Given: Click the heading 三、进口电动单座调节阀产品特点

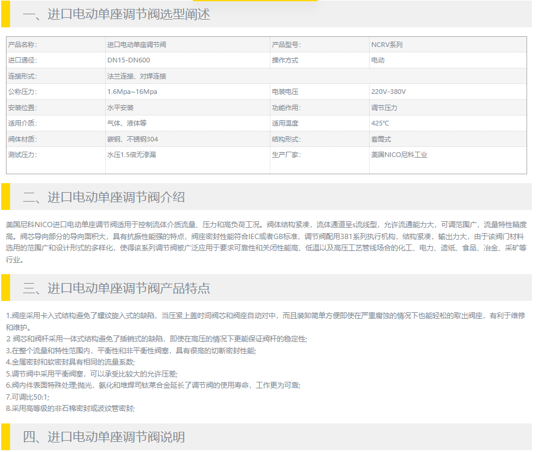Looking at the screenshot, I should 116,289.
